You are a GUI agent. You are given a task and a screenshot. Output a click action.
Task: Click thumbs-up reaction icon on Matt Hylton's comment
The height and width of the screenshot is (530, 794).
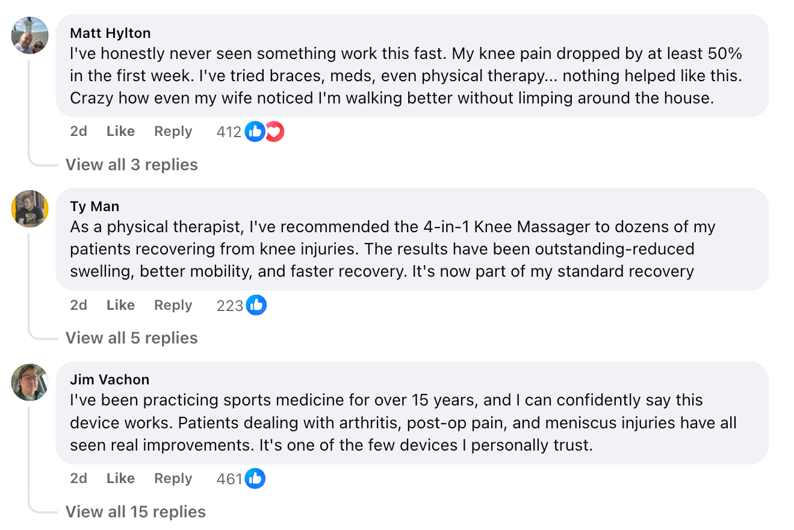pos(255,132)
